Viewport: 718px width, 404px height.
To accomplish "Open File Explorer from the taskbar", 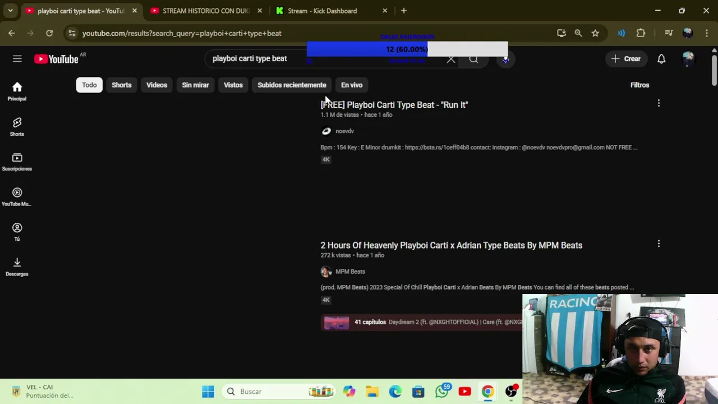I will (372, 392).
